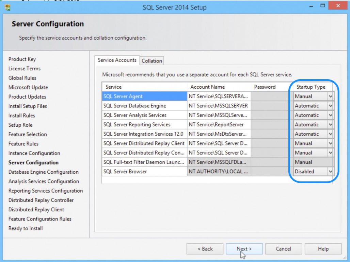Click the Next button
This screenshot has width=350, height=262.
tap(244, 249)
